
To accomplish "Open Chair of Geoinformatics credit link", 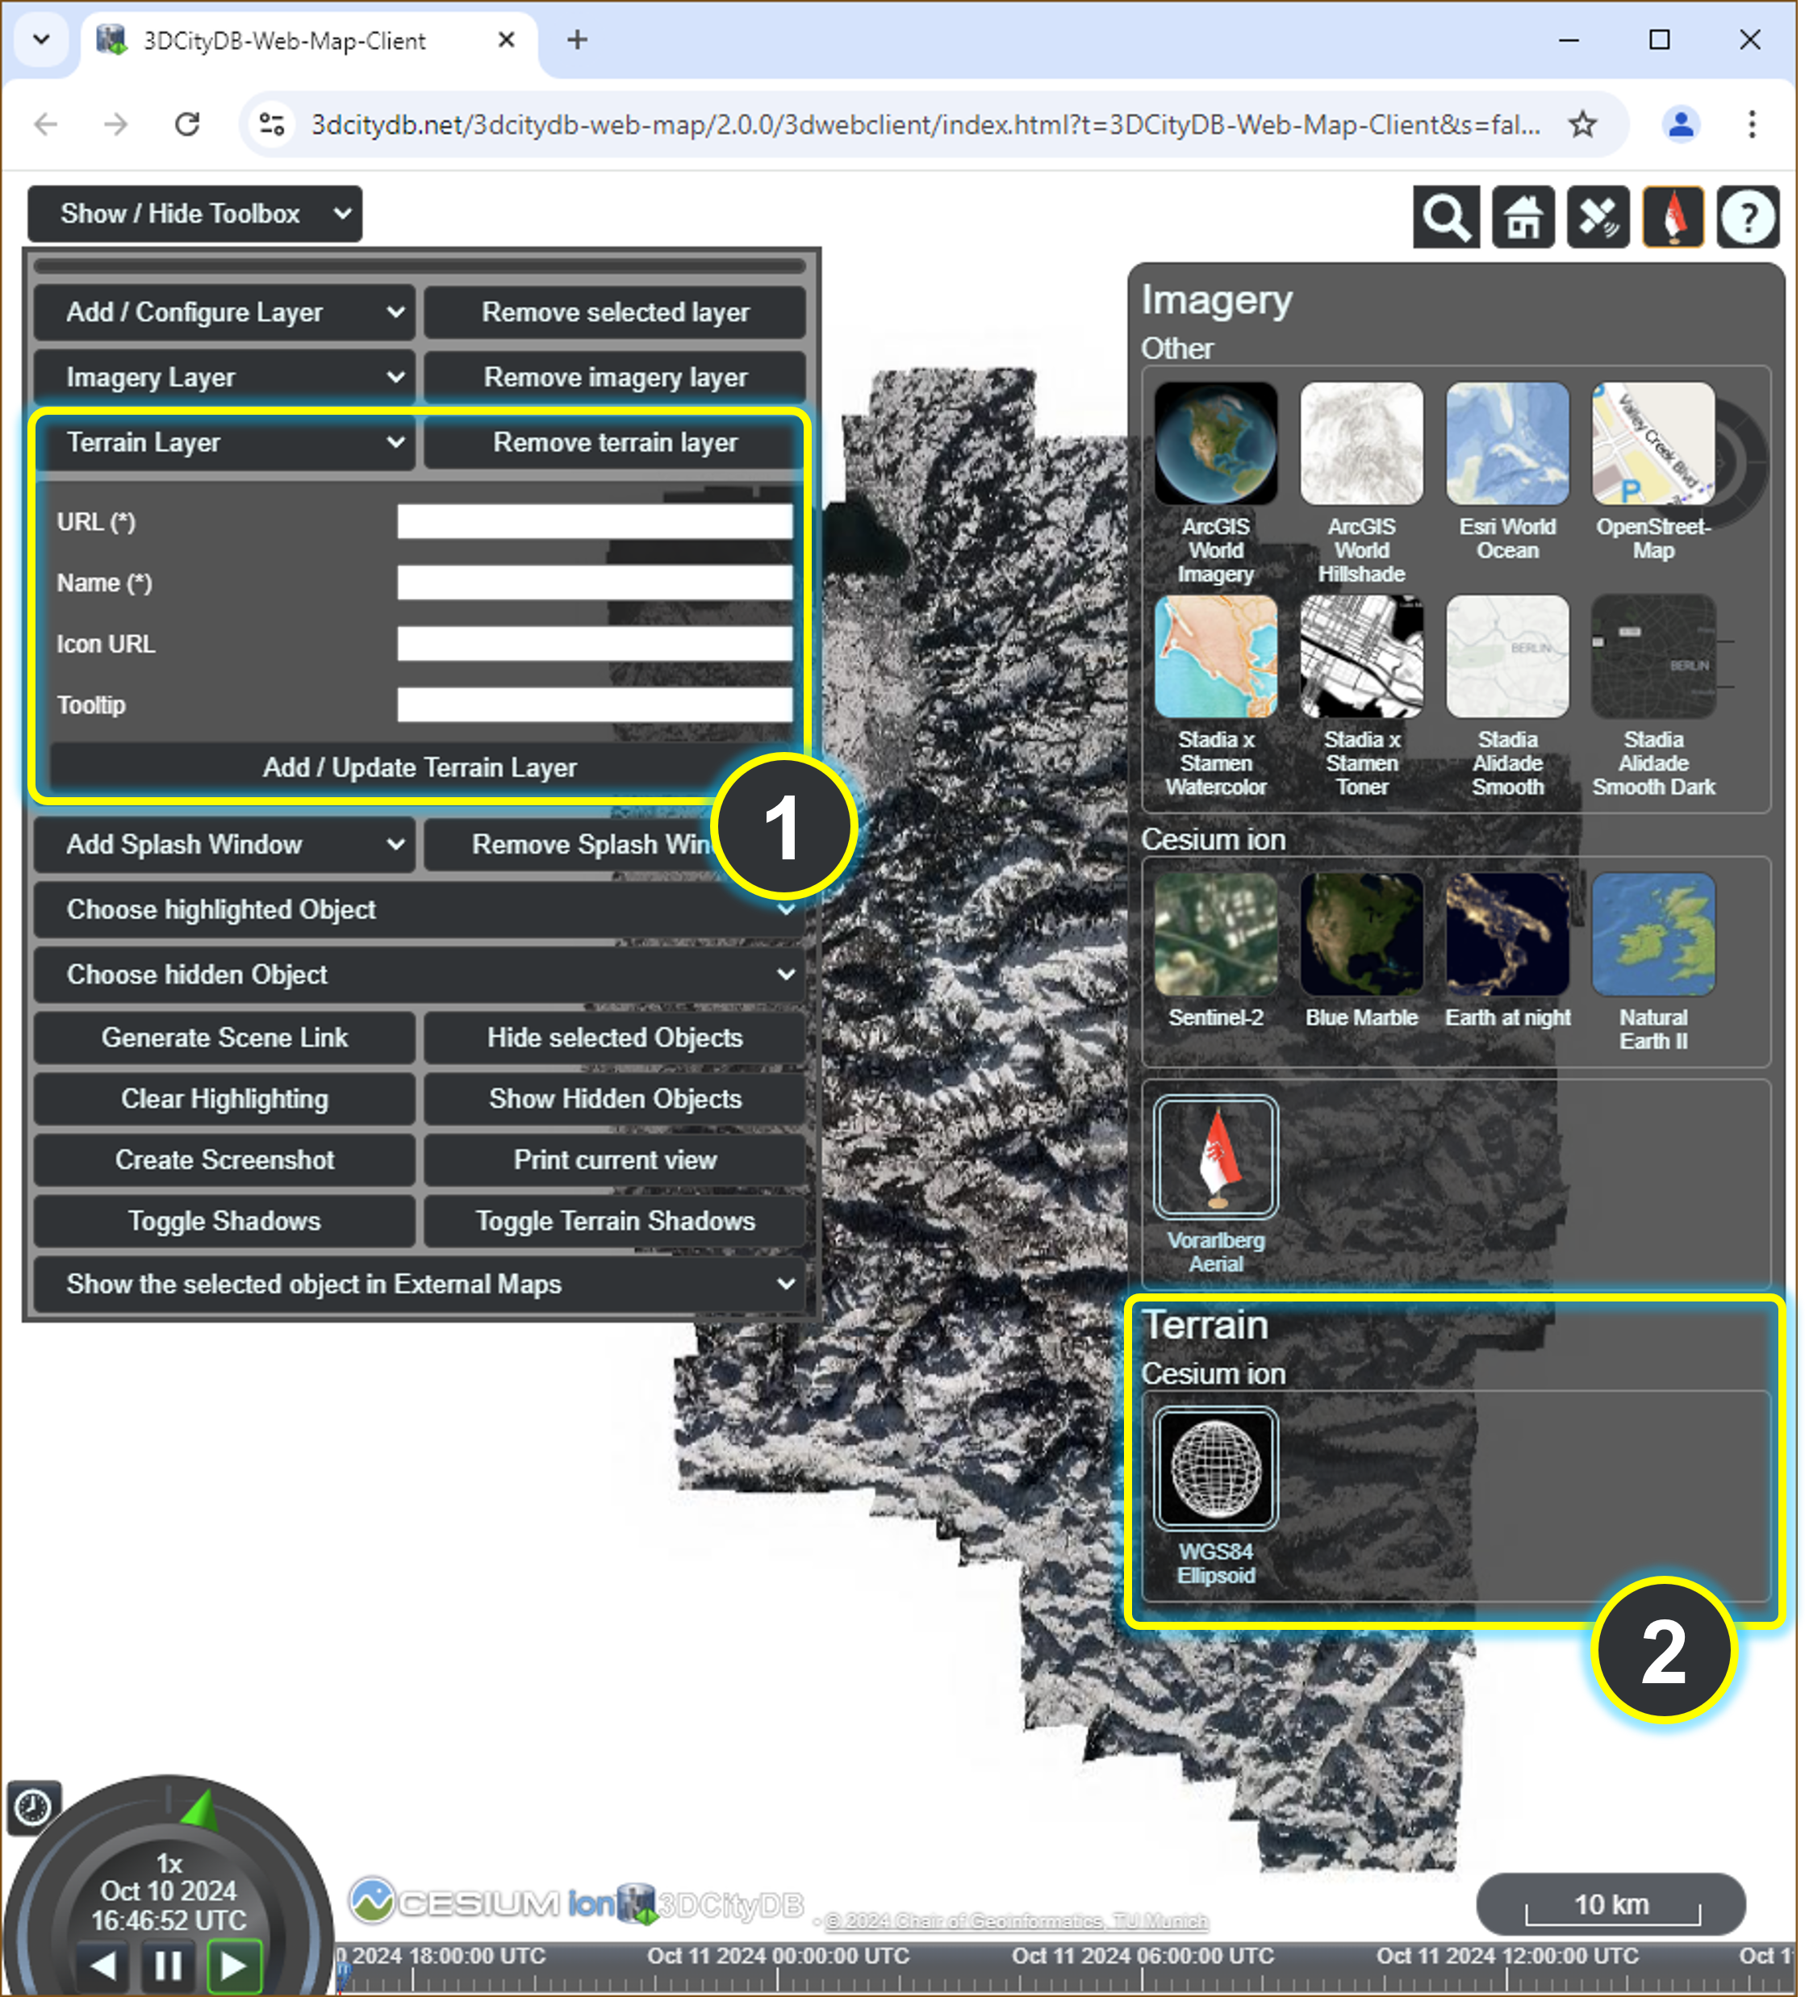I will click(x=1017, y=1920).
